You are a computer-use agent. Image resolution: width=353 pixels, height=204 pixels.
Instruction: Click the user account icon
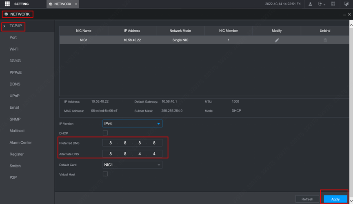[x=310, y=4]
